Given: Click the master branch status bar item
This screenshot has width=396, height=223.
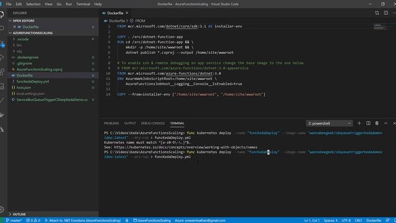Looking at the screenshot, I should pos(14,221).
